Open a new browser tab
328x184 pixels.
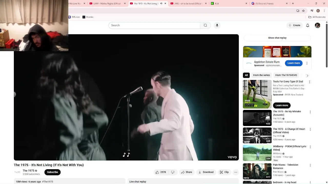click(293, 4)
